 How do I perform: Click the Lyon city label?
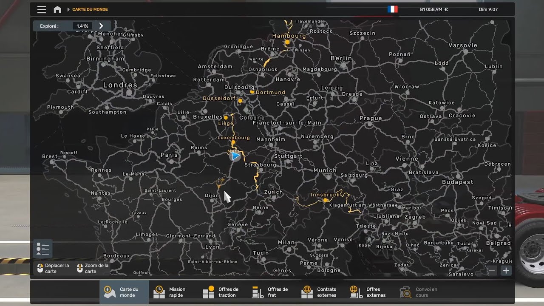pyautogui.click(x=212, y=247)
